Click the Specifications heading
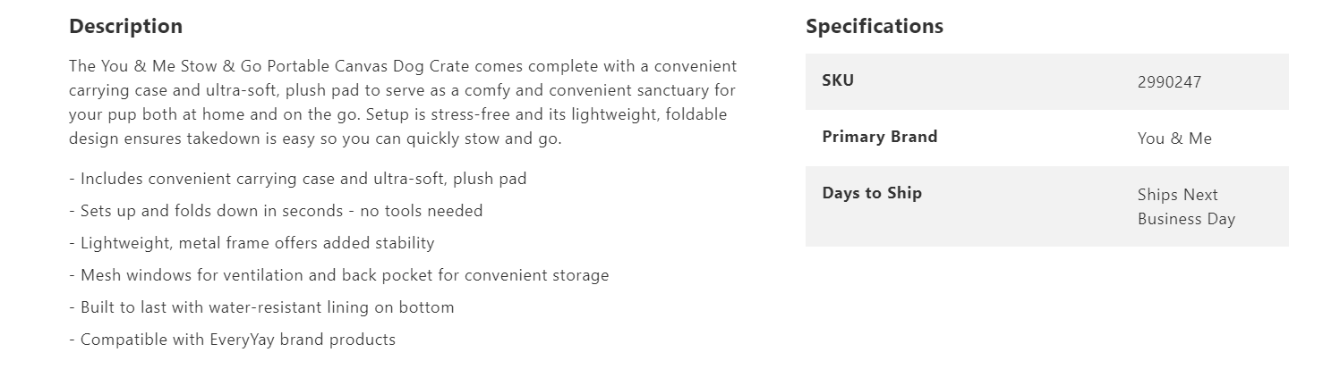This screenshot has height=386, width=1340. tap(874, 27)
